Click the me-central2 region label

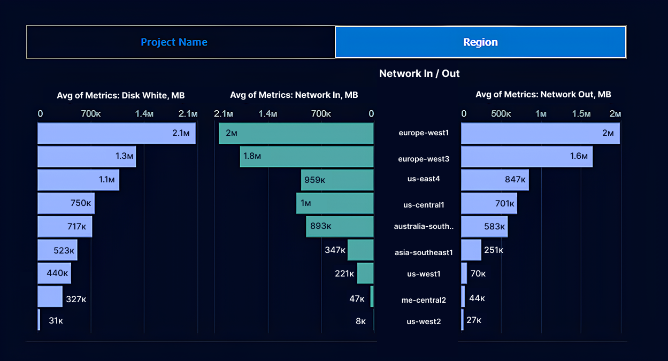point(424,299)
